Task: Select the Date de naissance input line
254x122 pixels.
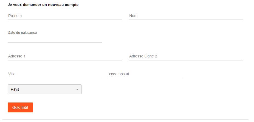Action: point(55,39)
